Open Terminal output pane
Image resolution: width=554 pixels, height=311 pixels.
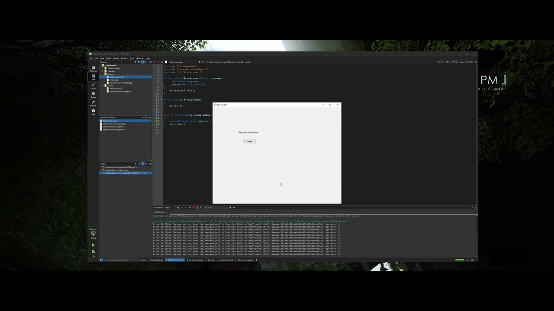tap(210, 260)
